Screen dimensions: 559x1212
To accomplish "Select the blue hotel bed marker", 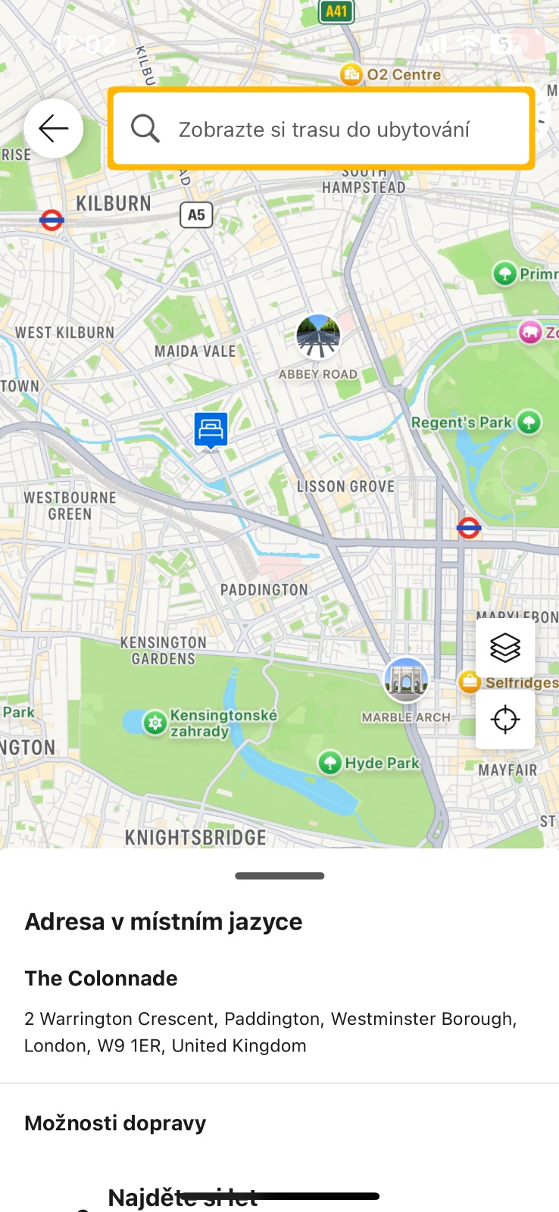I will 211,430.
